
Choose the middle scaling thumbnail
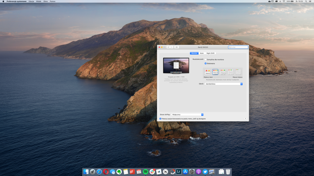click(223, 72)
